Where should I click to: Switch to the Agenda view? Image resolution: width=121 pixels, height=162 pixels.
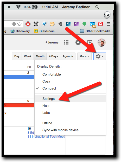68,56
